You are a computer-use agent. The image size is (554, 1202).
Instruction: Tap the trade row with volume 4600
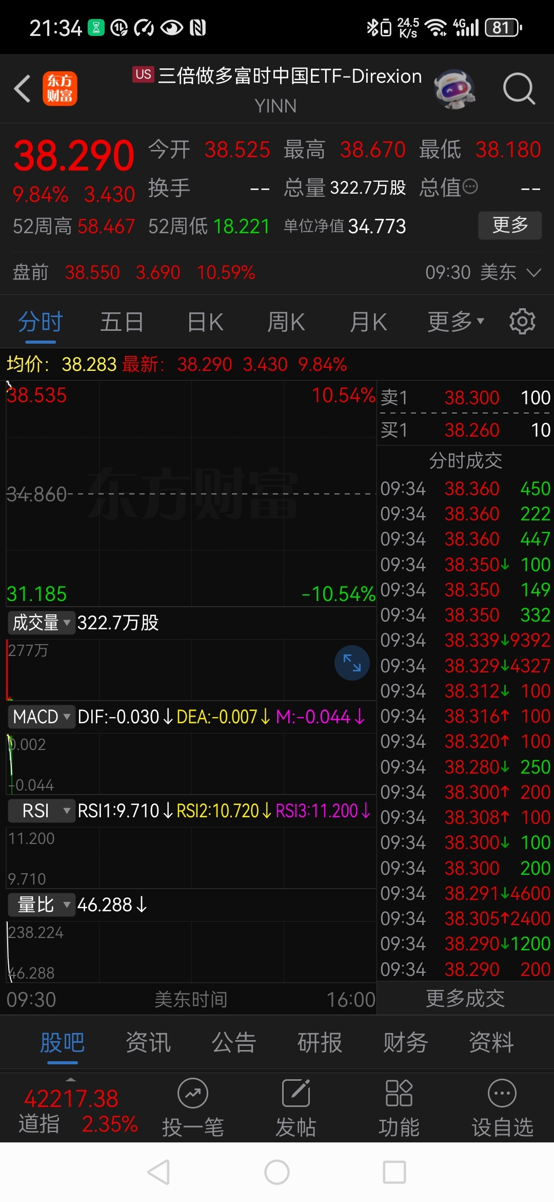coord(465,893)
